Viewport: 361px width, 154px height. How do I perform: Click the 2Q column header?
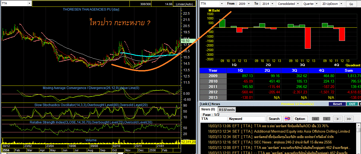tap(267, 70)
